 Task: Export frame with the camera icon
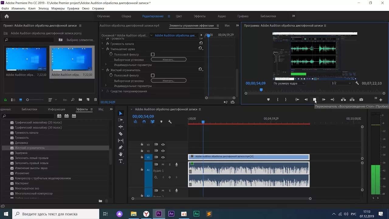pos(361,99)
